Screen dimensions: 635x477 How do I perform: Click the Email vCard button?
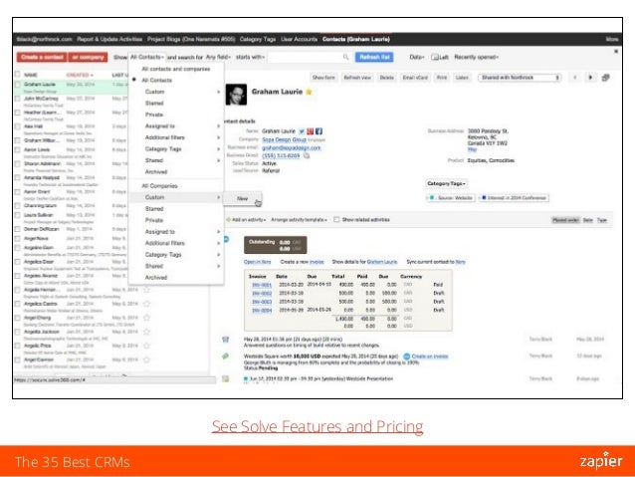[x=415, y=78]
